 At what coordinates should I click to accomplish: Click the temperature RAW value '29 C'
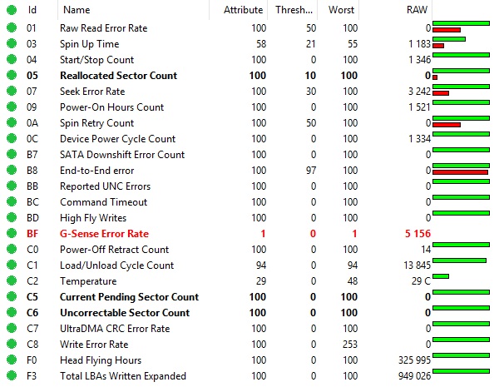click(421, 281)
